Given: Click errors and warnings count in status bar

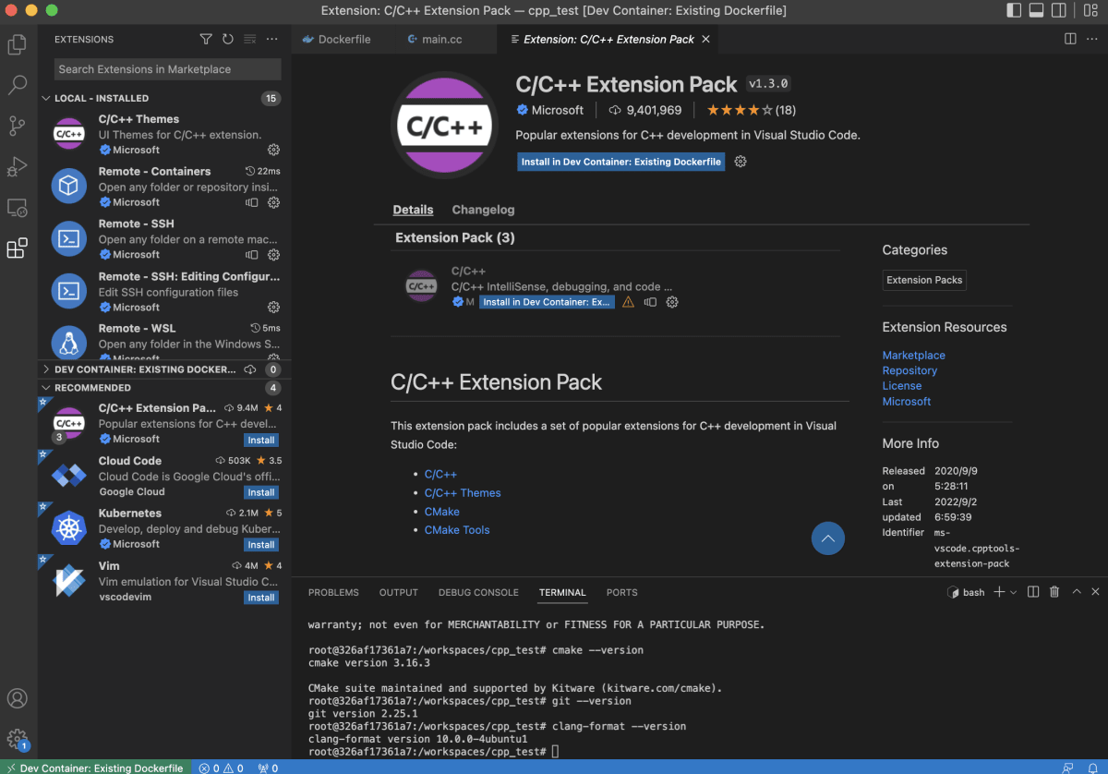Looking at the screenshot, I should point(222,768).
